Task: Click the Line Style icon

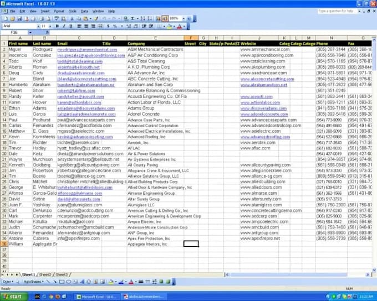Action: click(141, 282)
